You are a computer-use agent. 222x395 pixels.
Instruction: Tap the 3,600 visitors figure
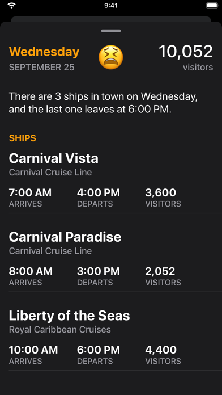pyautogui.click(x=161, y=193)
